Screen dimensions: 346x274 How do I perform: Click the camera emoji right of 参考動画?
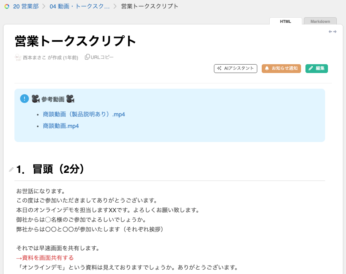70,99
